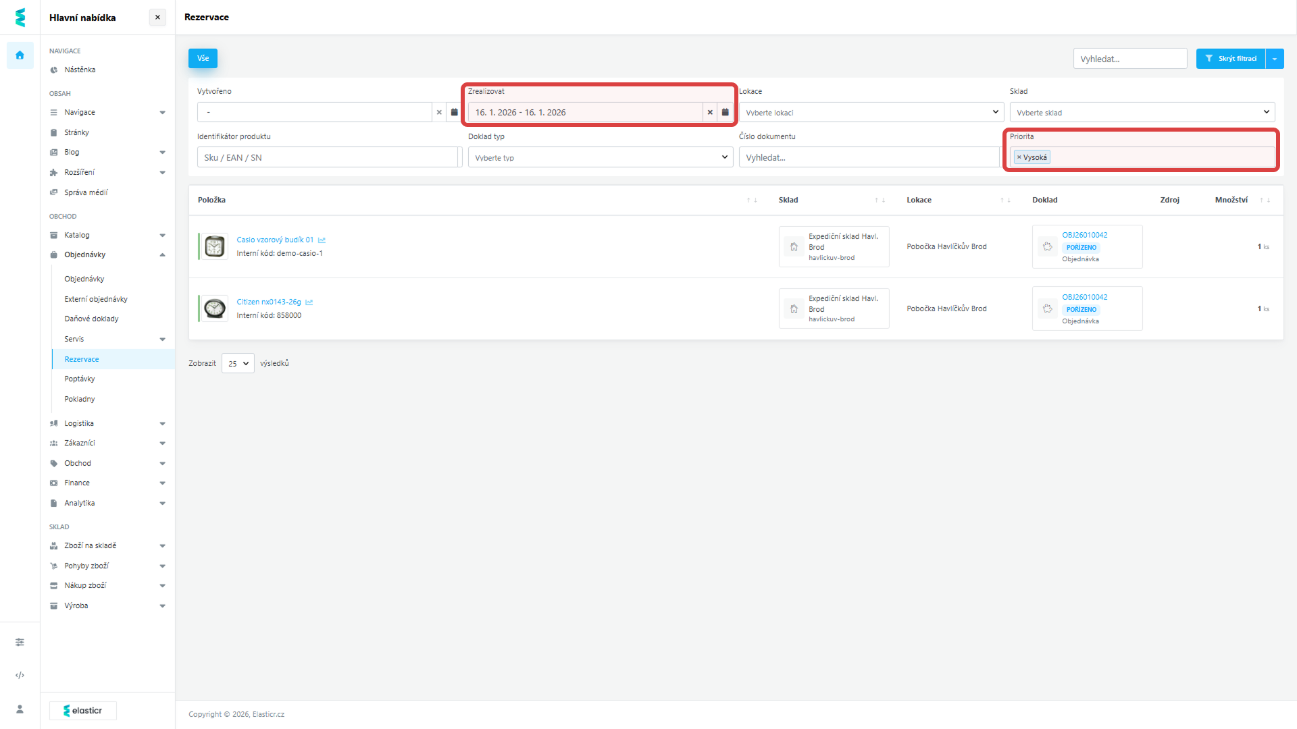Click Citizen nx0143-26g product thumbnail
This screenshot has height=729, width=1297.
coord(214,308)
